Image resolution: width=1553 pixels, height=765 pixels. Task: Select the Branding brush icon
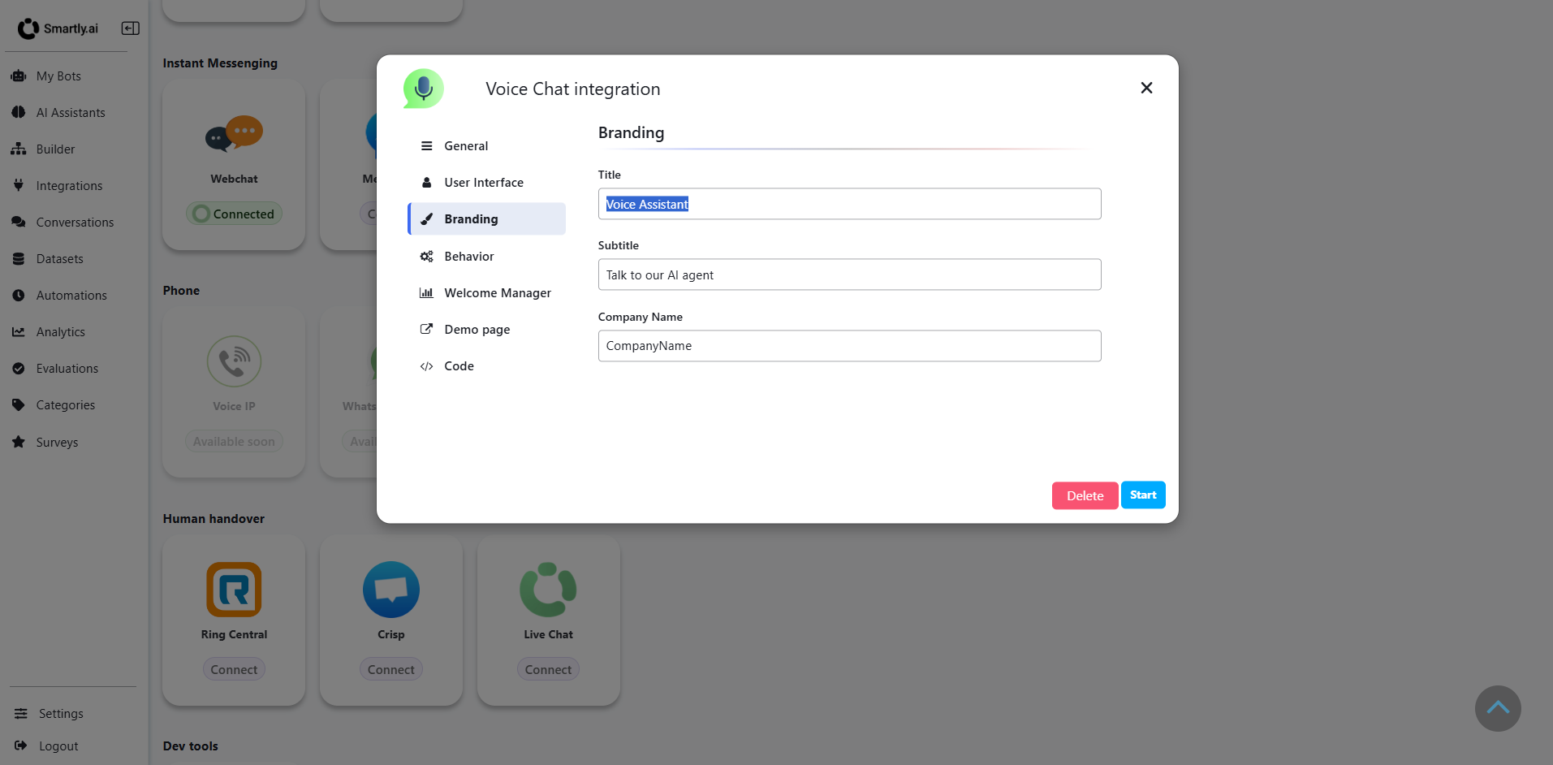[427, 218]
